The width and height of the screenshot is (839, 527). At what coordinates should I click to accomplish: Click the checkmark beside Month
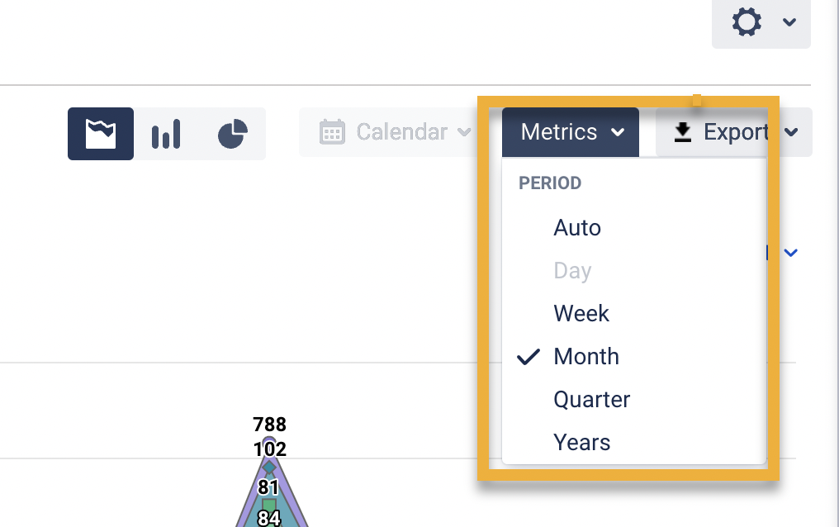point(529,357)
